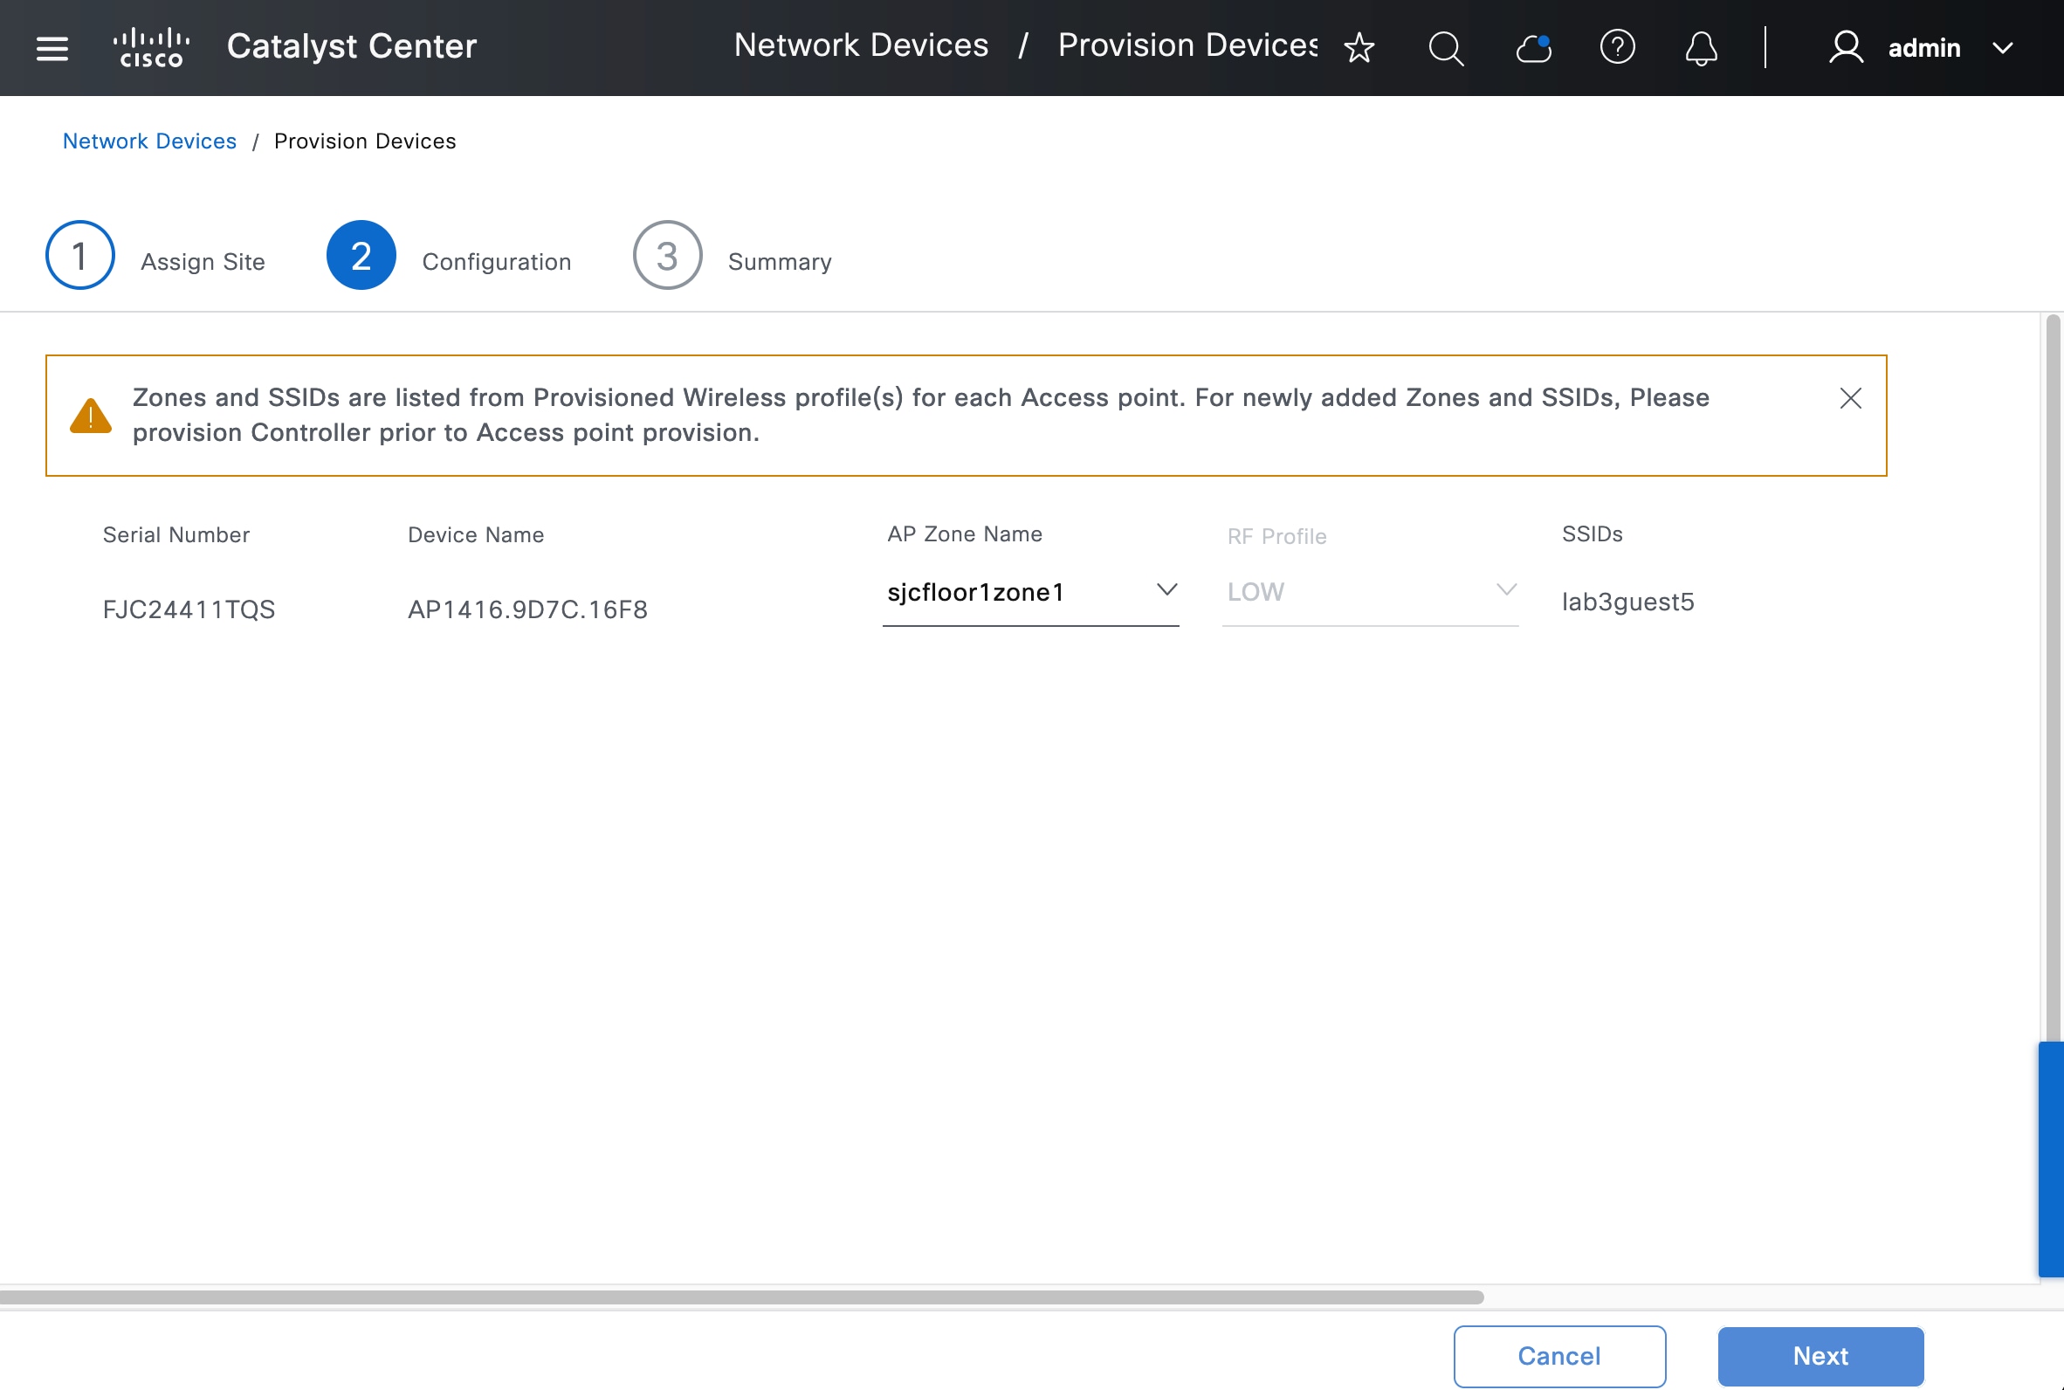
Task: Click the admin user profile icon
Action: point(1846,48)
